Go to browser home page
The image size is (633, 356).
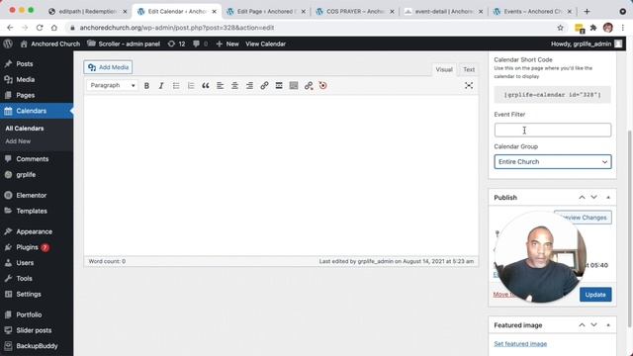point(54,28)
